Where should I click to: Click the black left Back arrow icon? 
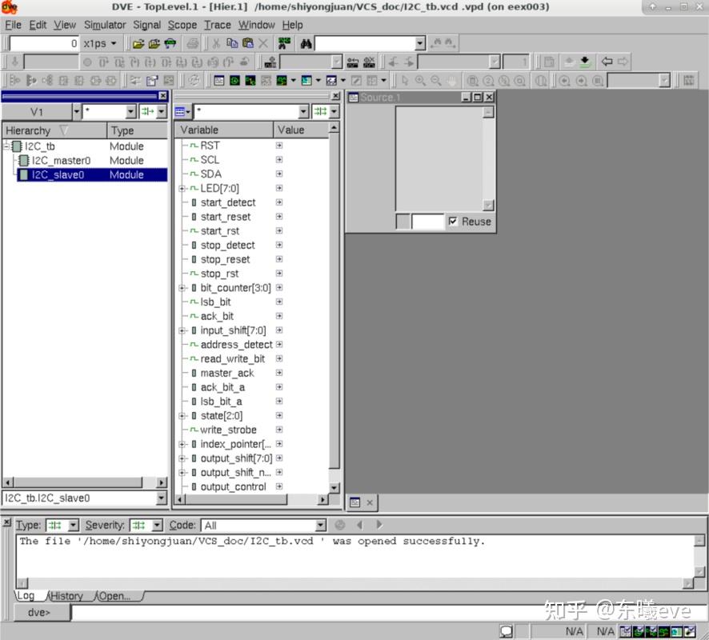pos(607,62)
